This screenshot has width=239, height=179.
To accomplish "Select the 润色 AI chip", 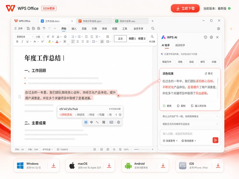I will [x=180, y=62].
